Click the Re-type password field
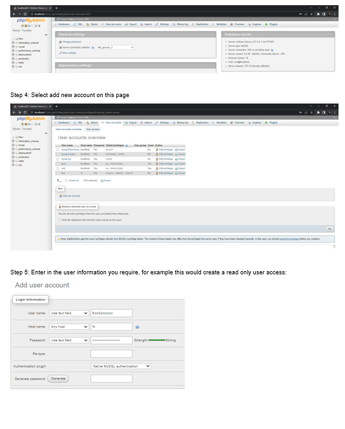345x429 pixels. [x=112, y=354]
